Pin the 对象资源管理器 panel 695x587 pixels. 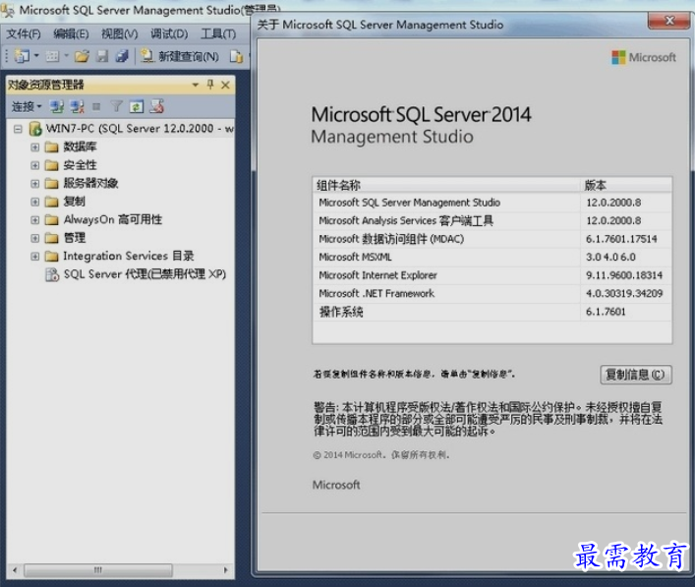pyautogui.click(x=210, y=85)
